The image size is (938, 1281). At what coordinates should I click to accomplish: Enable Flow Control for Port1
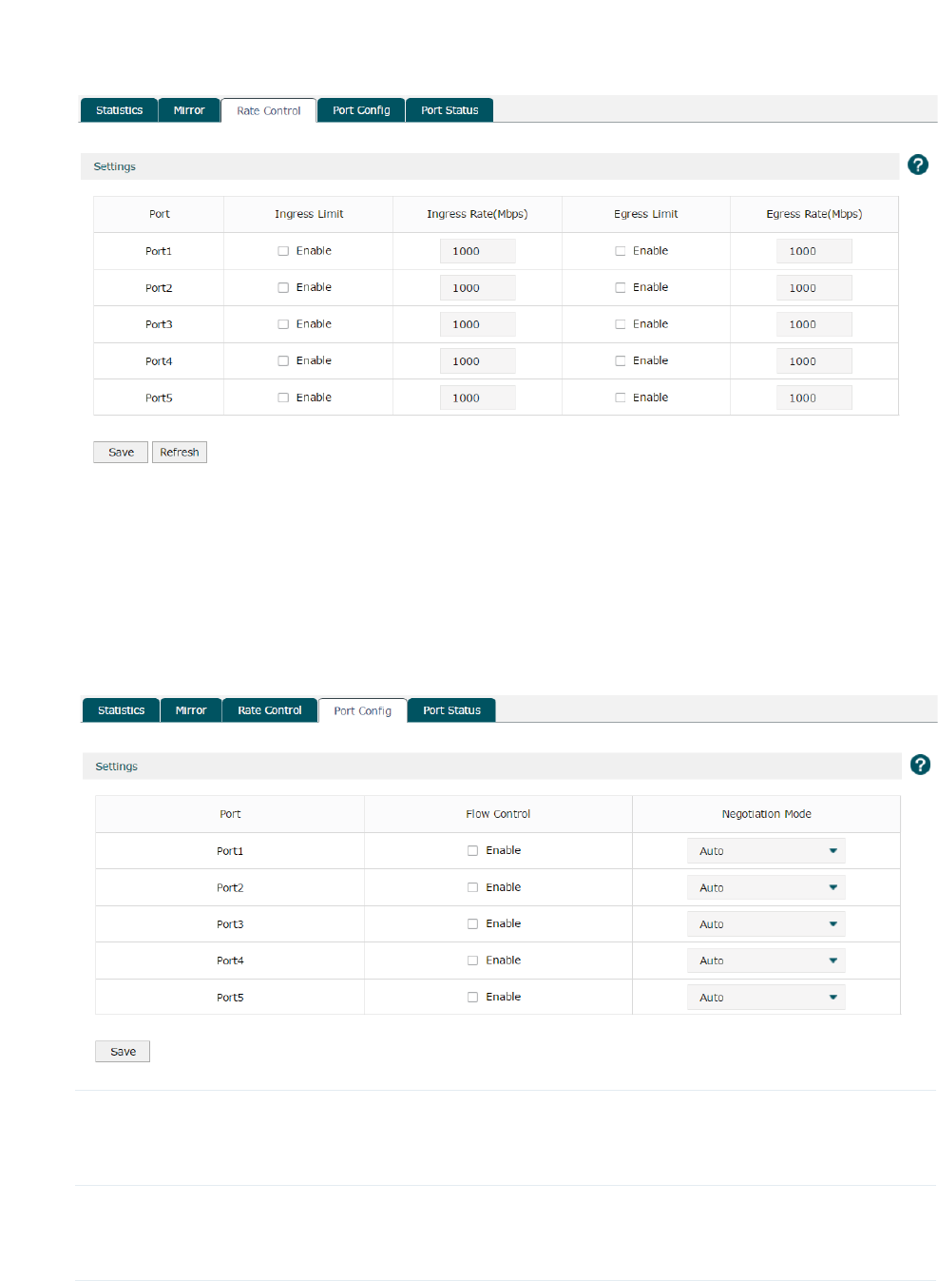pos(472,851)
